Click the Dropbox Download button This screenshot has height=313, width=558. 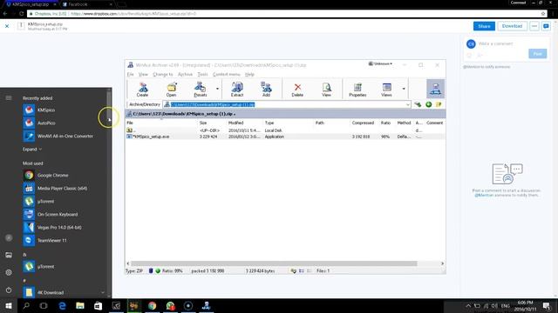pyautogui.click(x=512, y=26)
